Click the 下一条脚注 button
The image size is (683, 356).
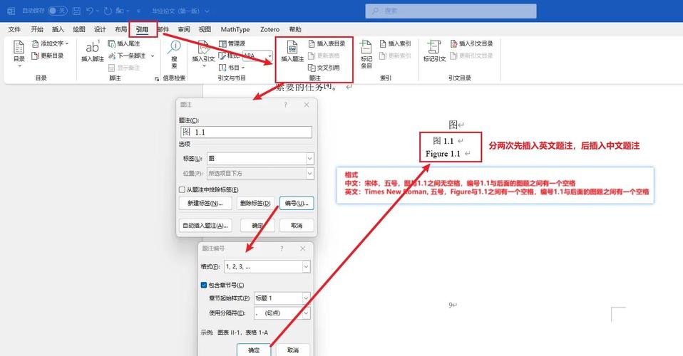click(x=127, y=56)
